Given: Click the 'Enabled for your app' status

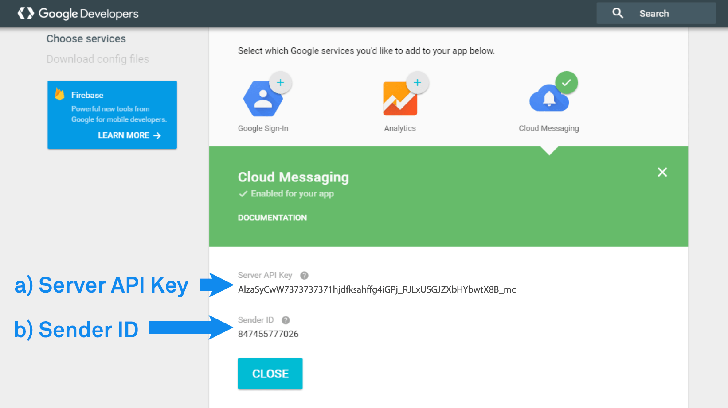Looking at the screenshot, I should [x=286, y=194].
